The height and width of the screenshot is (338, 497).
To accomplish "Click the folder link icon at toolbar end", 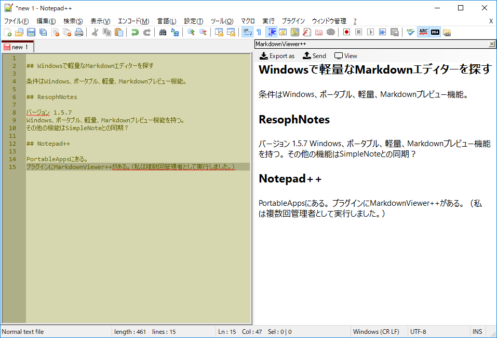I will click(447, 32).
